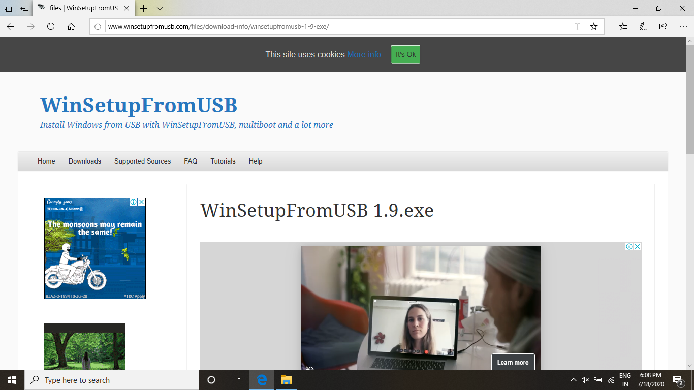This screenshot has width=694, height=390.
Task: Click the WinSetupFromUSB site title
Action: pyautogui.click(x=139, y=105)
